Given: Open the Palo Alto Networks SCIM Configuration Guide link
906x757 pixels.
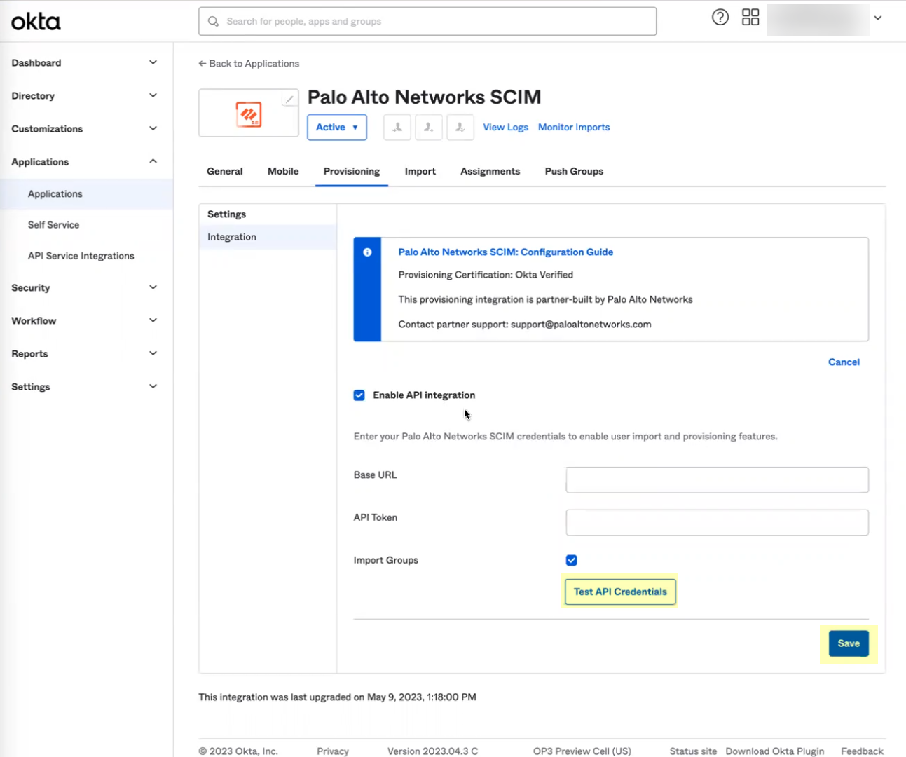Looking at the screenshot, I should (505, 252).
